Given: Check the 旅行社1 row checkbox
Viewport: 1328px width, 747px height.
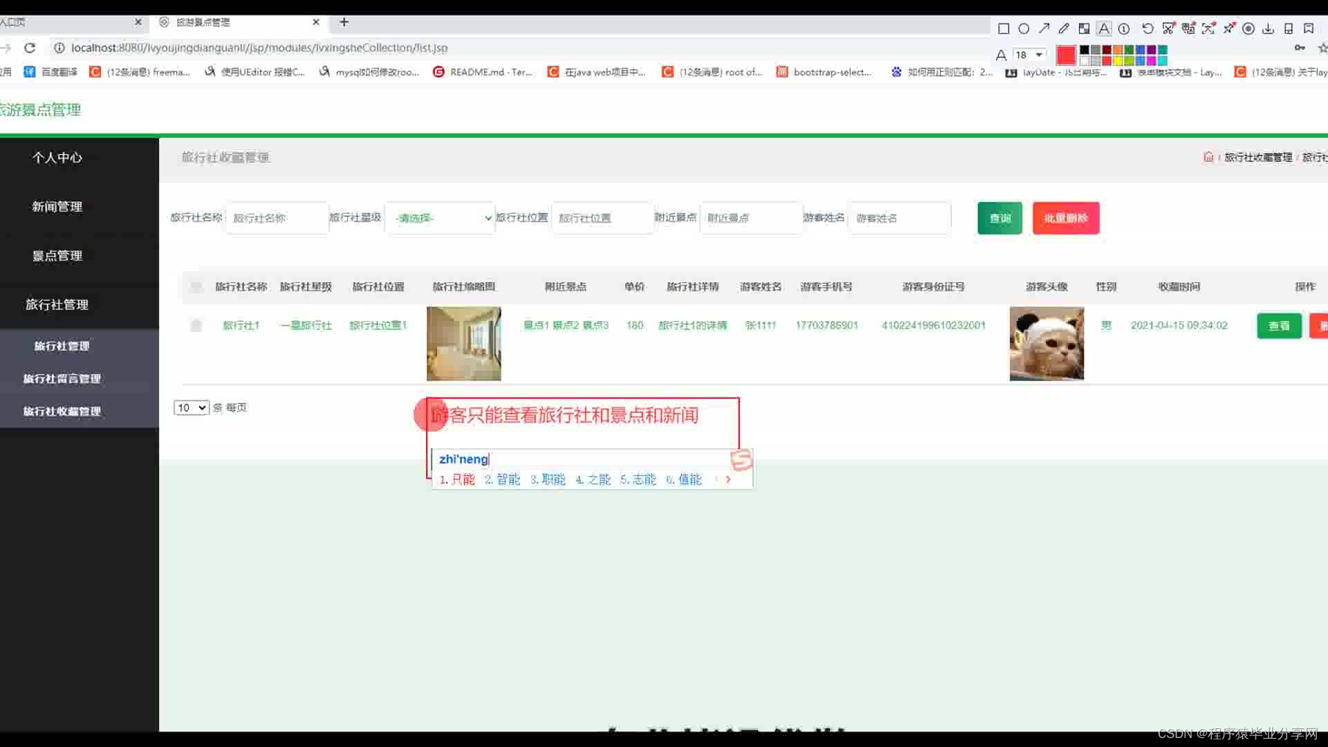Looking at the screenshot, I should tap(196, 325).
